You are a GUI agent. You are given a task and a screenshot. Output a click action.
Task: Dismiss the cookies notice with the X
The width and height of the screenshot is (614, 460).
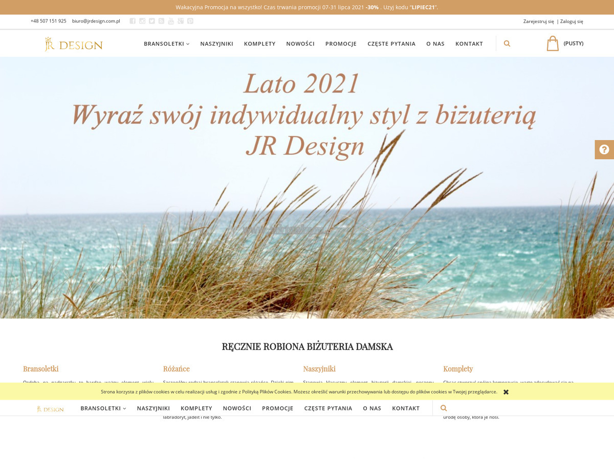(506, 392)
